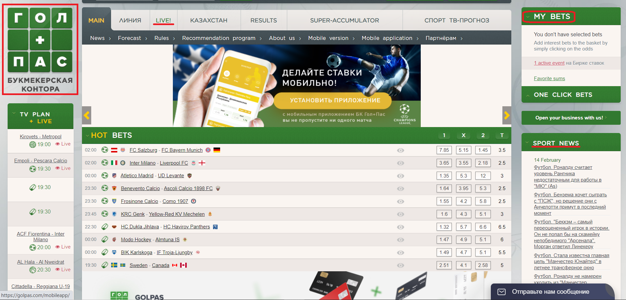This screenshot has height=300, width=626.
Task: Click hockey icon in Sweden - Canada row
Action: point(105,265)
